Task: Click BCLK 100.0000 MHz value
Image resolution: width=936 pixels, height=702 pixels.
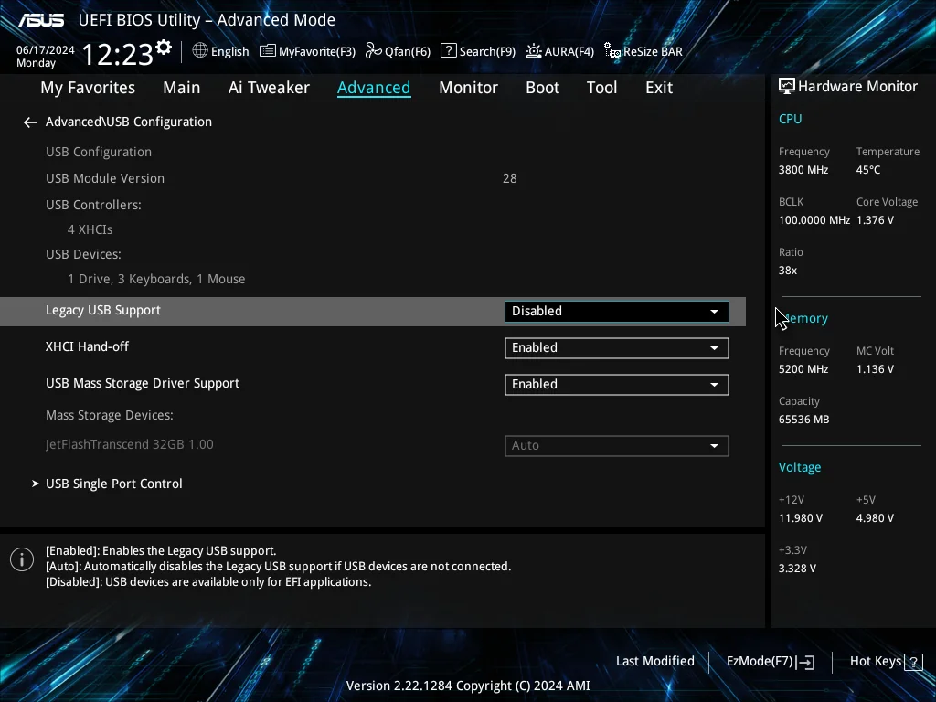Action: click(814, 220)
